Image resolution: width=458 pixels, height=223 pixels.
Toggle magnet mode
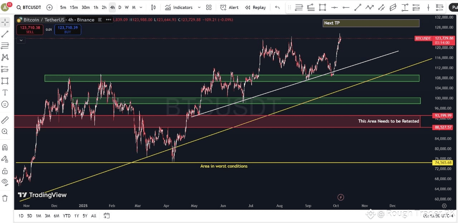(5, 147)
